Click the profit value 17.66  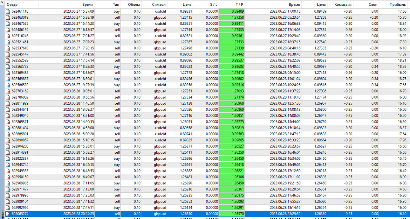point(402,11)
